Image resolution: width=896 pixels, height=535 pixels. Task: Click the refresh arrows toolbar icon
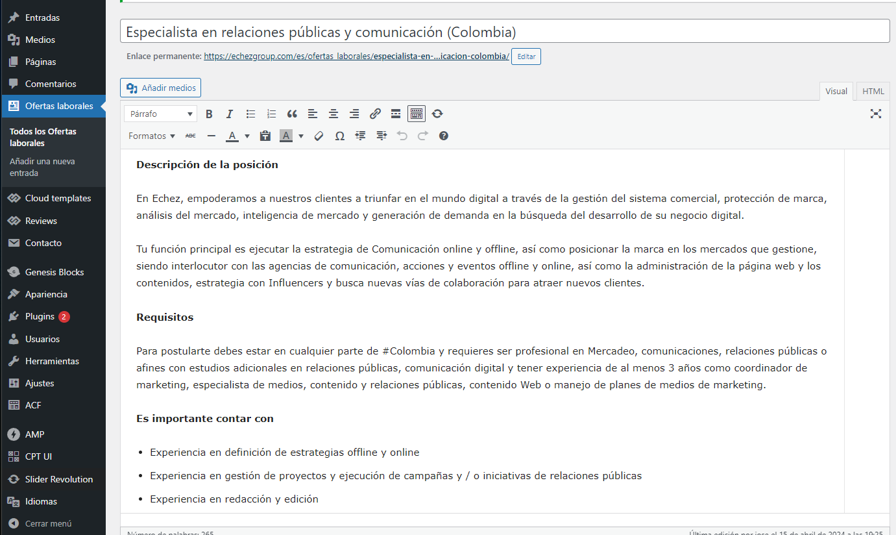437,114
